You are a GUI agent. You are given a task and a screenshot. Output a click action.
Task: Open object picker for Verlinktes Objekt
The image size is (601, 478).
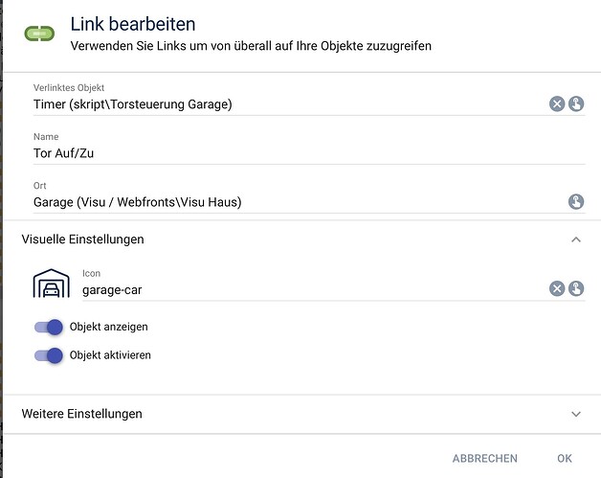tap(576, 103)
